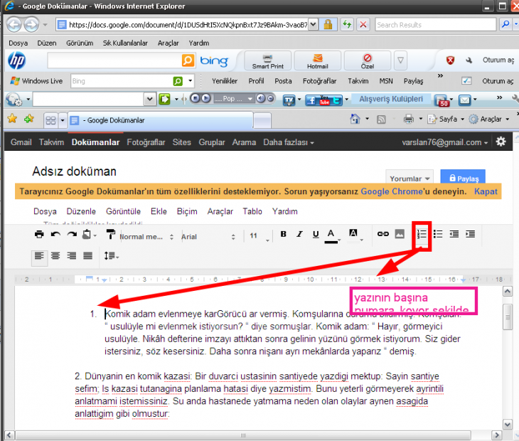The image size is (519, 441).
Task: Click the insert image icon
Action: (400, 234)
